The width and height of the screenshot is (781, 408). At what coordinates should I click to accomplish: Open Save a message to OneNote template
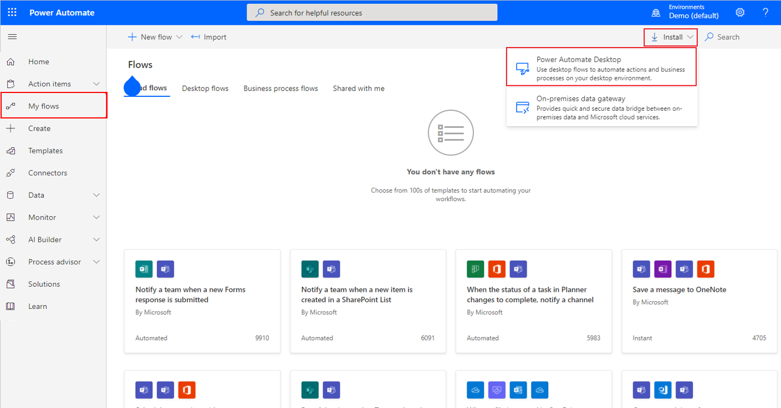click(700, 301)
